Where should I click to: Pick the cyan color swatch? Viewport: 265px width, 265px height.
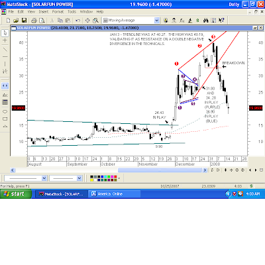[x=105, y=177]
